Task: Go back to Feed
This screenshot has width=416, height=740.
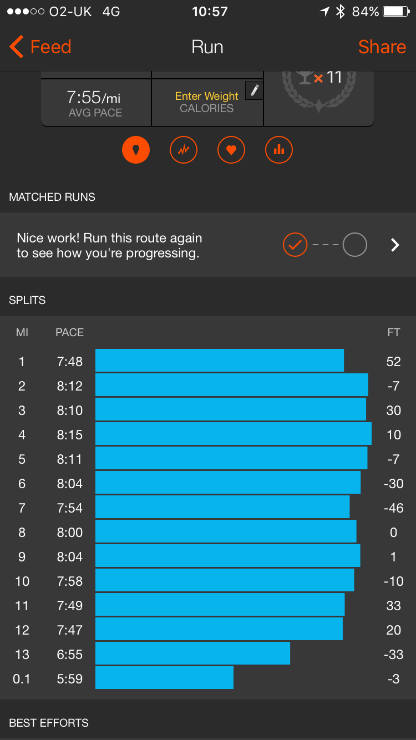Action: (40, 47)
